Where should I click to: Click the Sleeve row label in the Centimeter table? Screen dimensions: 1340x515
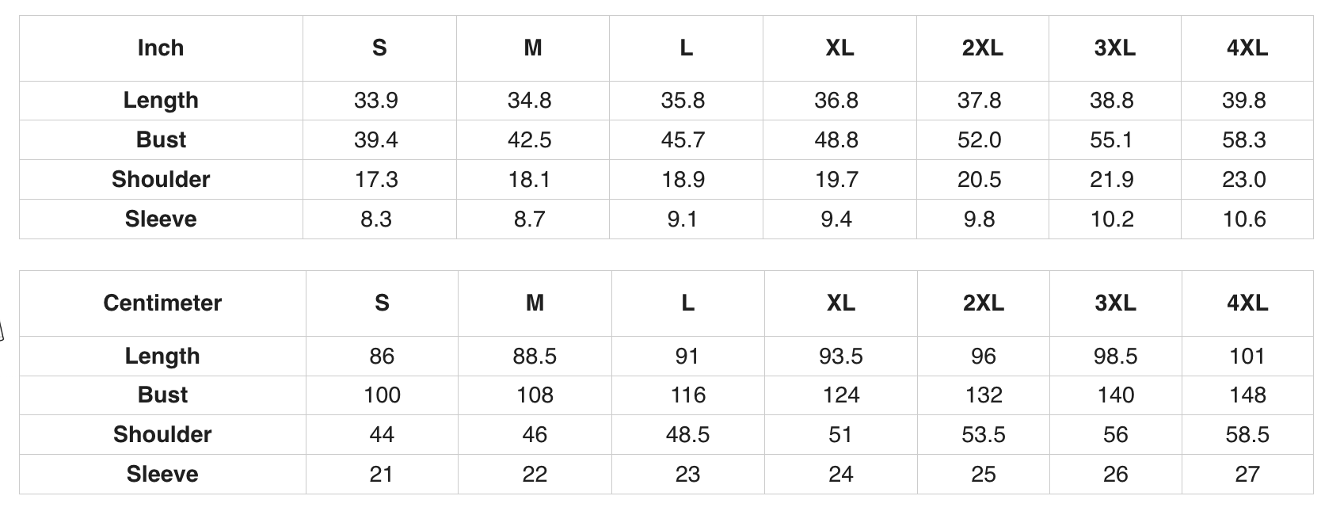point(162,475)
